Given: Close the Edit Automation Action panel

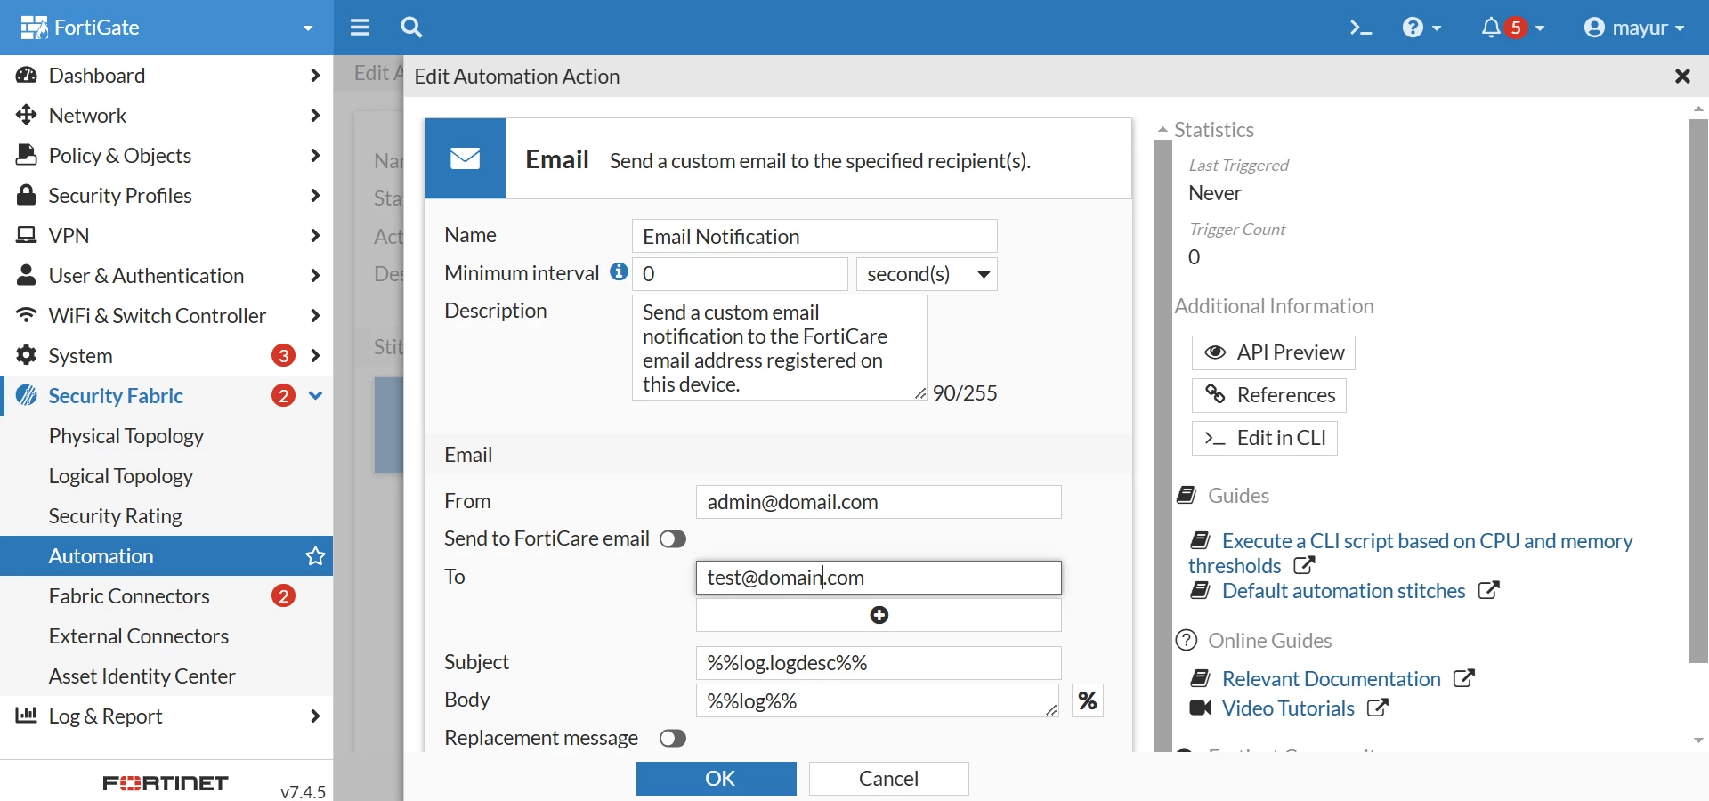Looking at the screenshot, I should point(1682,77).
